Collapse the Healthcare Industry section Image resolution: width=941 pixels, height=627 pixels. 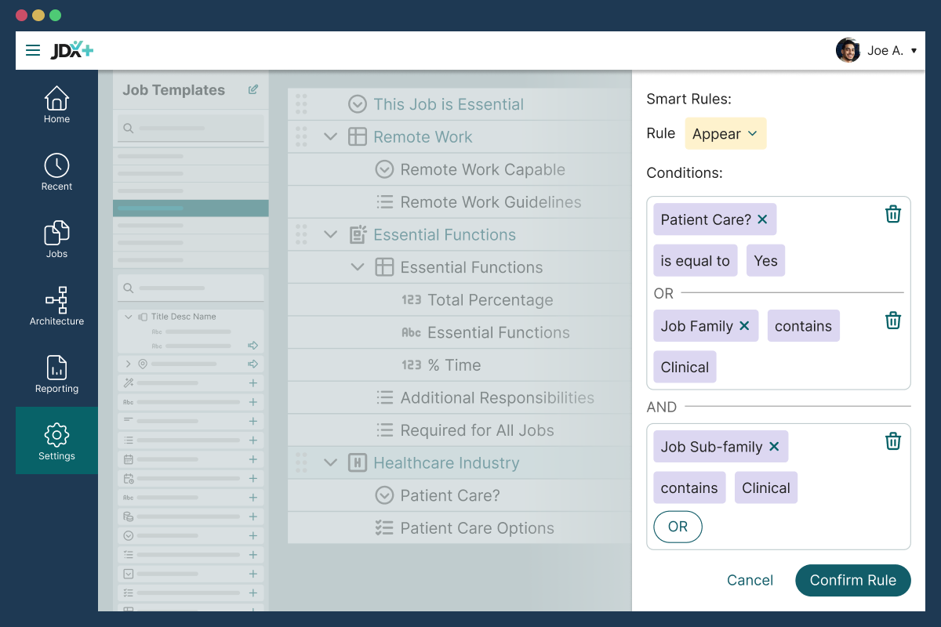click(329, 462)
